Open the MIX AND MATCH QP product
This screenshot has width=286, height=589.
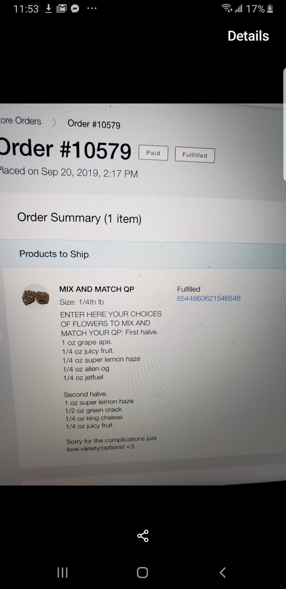pyautogui.click(x=97, y=289)
